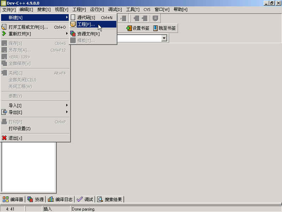Open the 运行[R] menu in menu bar

point(97,10)
